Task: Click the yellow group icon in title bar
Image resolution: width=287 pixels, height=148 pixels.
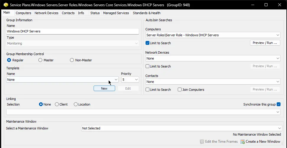Action: click(6, 5)
